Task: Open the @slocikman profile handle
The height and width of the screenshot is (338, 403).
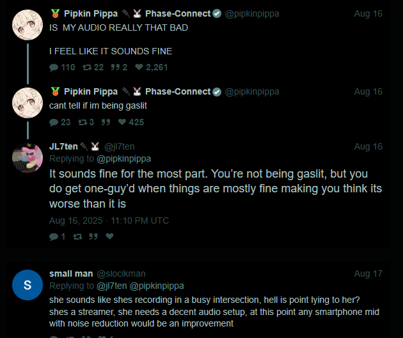Action: click(x=121, y=273)
